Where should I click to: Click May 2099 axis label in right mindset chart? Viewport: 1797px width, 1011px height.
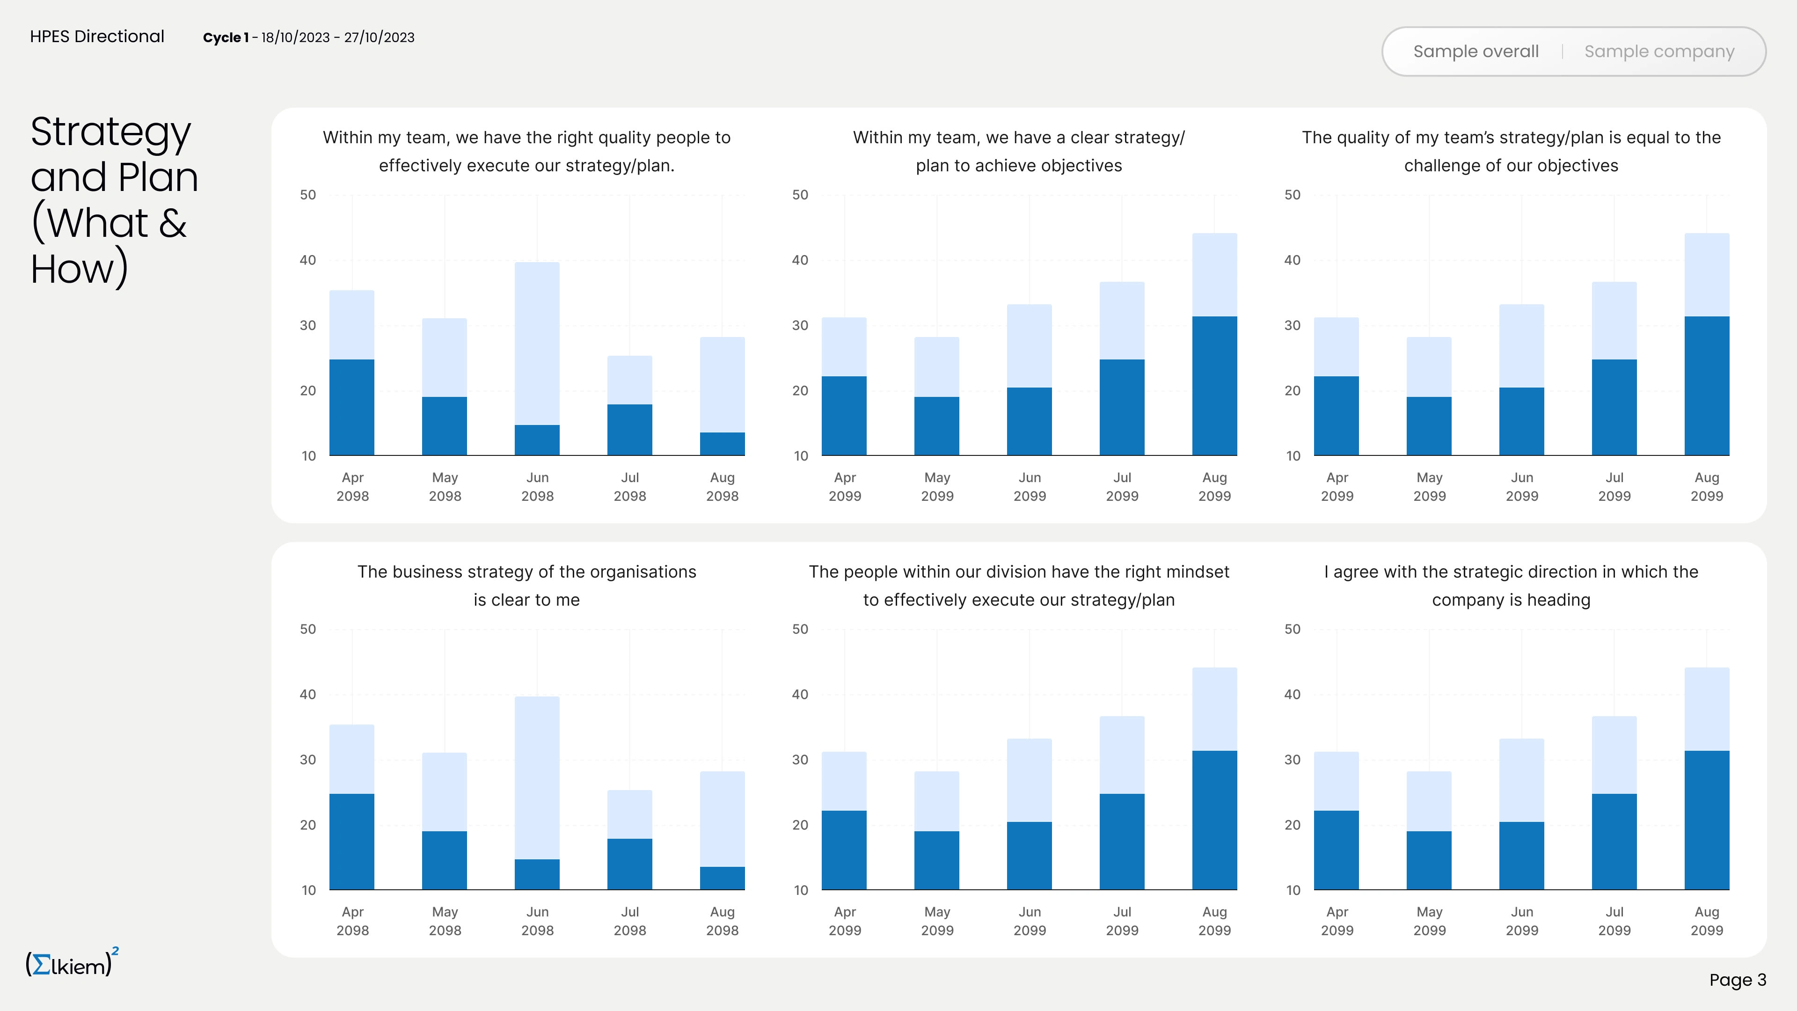(937, 920)
